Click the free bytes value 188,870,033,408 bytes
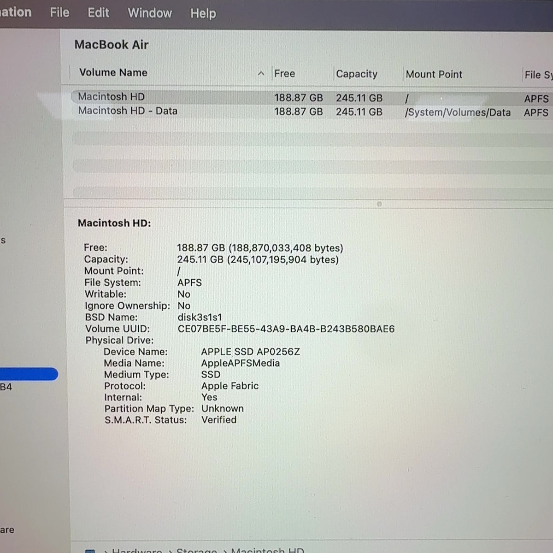This screenshot has width=553, height=553. (286, 248)
